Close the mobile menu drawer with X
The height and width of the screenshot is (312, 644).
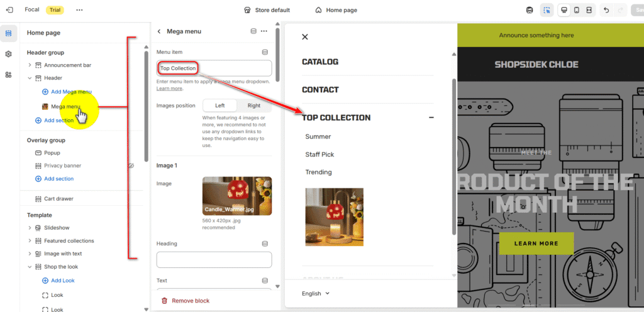coord(305,37)
